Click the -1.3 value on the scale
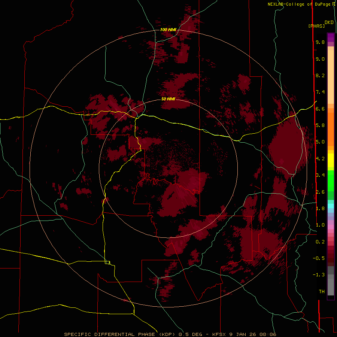 (x=319, y=275)
